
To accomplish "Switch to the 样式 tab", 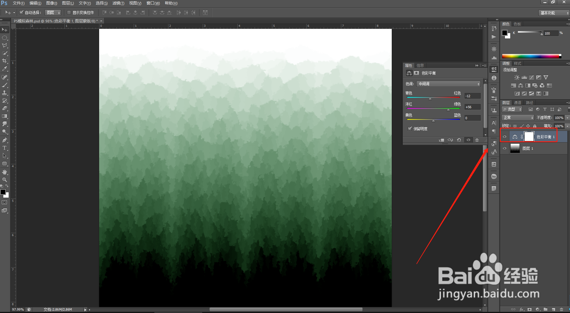I will click(x=517, y=63).
